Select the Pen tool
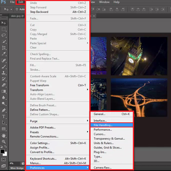171x171 pixels. point(4,110)
